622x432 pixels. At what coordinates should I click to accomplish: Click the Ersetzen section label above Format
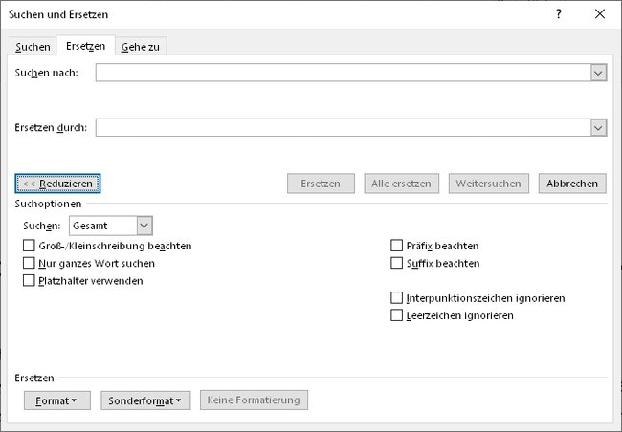click(x=34, y=378)
